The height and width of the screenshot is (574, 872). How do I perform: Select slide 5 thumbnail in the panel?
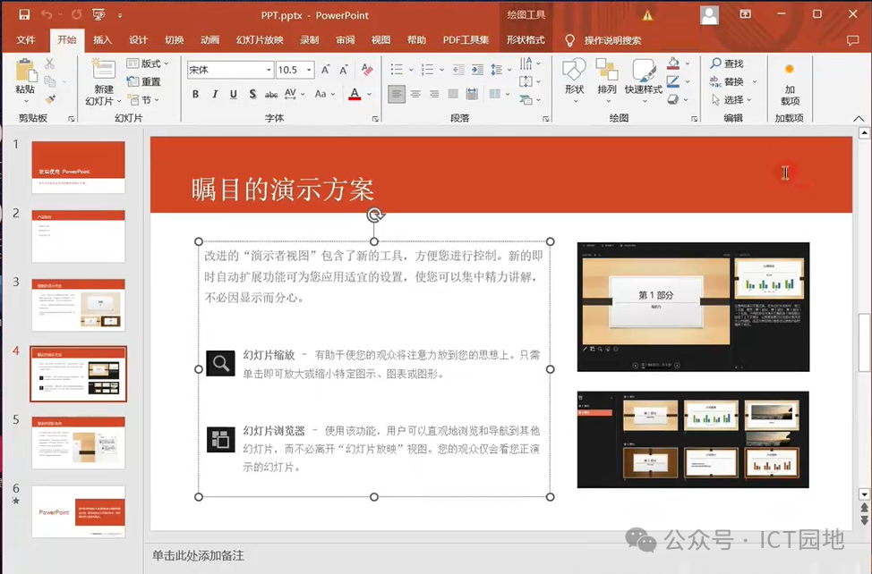point(79,443)
